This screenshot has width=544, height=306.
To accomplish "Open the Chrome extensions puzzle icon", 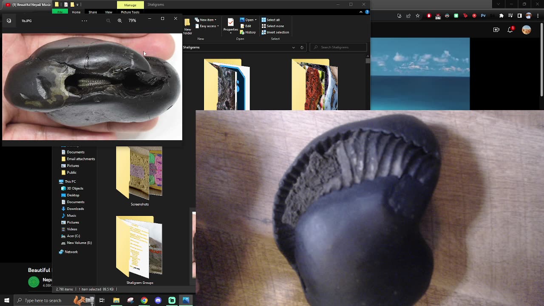I will coord(501,16).
